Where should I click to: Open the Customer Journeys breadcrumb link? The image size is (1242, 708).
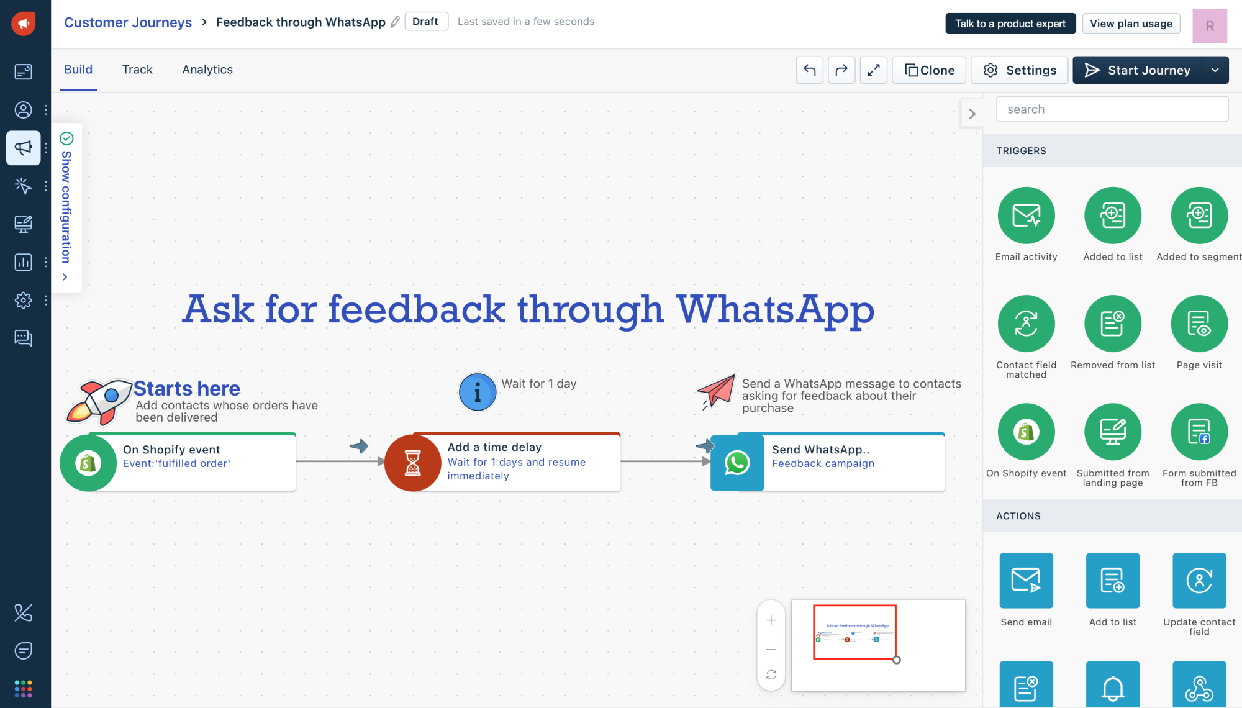(128, 22)
